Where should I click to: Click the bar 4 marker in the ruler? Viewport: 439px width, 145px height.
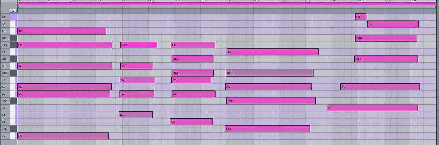334,1
